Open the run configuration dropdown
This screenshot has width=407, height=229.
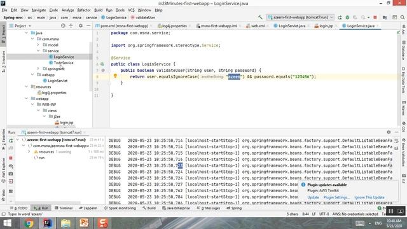click(x=300, y=17)
